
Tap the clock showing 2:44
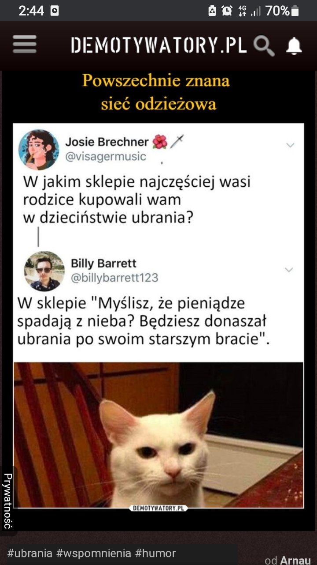click(31, 11)
